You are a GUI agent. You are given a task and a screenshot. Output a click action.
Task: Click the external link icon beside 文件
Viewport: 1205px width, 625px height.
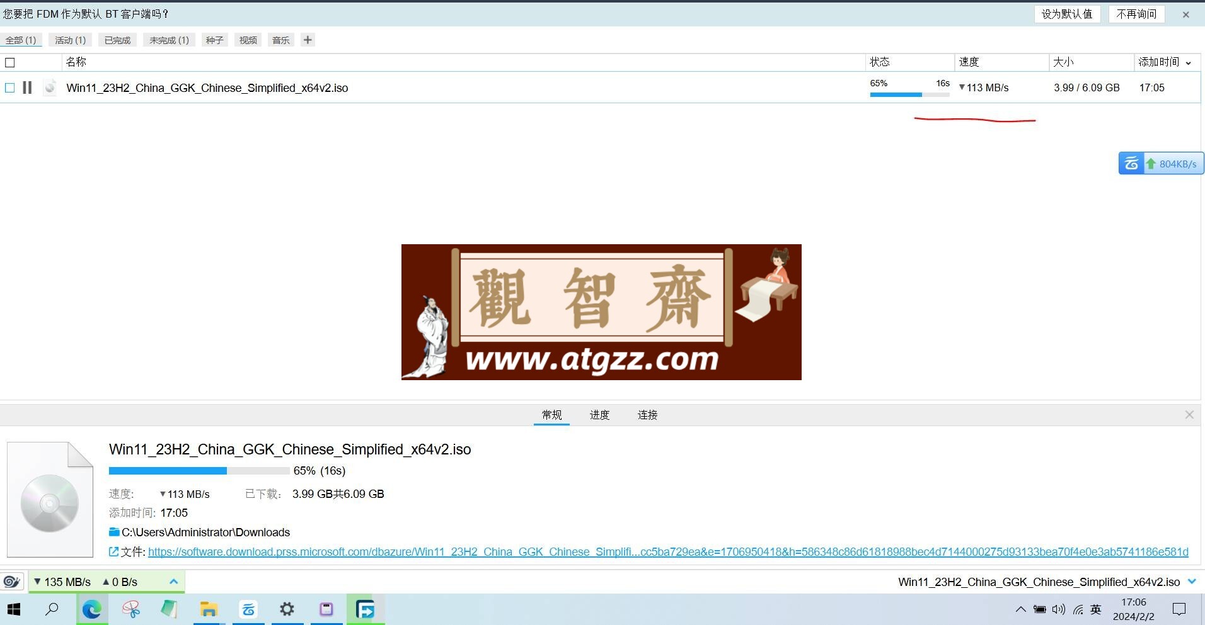[x=113, y=551]
